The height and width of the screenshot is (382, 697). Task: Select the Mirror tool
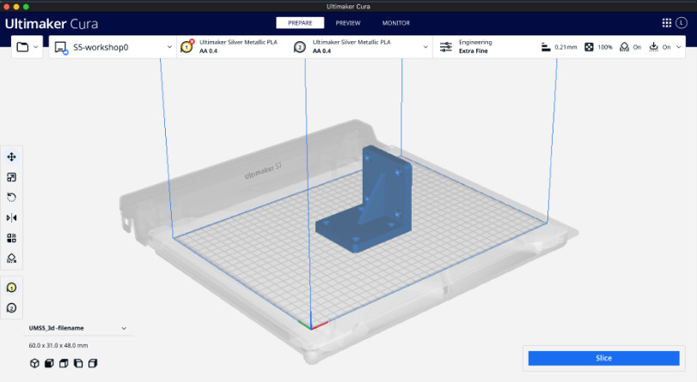coord(11,218)
